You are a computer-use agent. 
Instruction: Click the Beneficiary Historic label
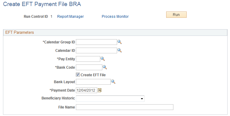(x=58, y=98)
